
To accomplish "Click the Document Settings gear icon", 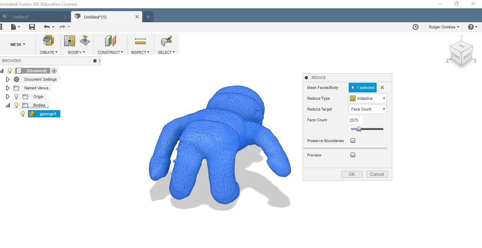I will [17, 79].
